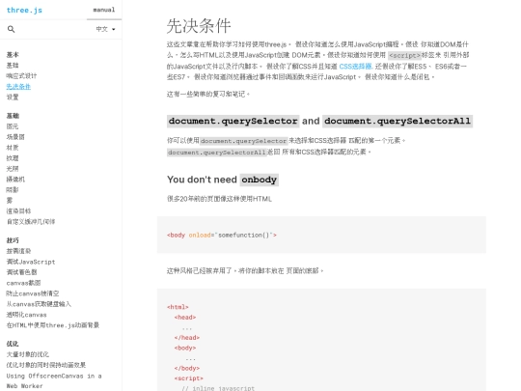Click the document.querySelectorAll heading code
Image resolution: width=521 pixels, height=391 pixels.
(398, 121)
